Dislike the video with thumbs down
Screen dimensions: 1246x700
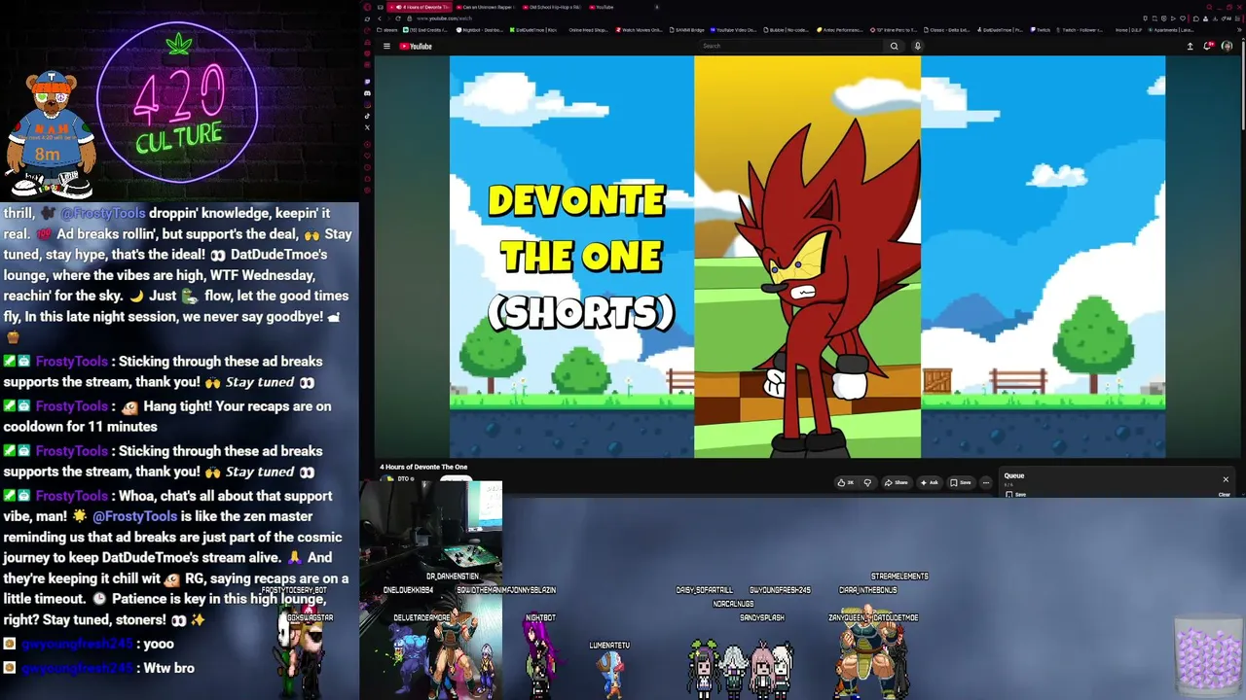click(867, 482)
